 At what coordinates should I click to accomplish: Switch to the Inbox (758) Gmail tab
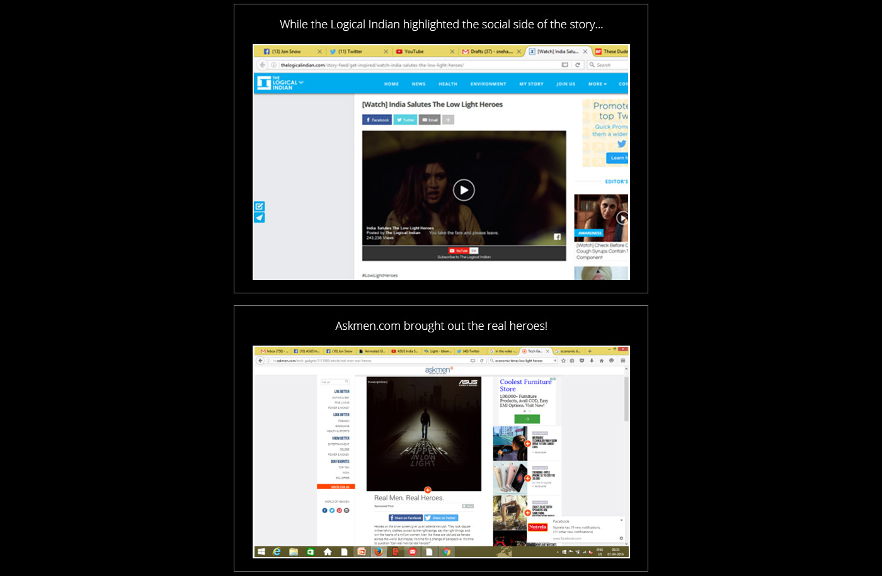click(x=275, y=351)
